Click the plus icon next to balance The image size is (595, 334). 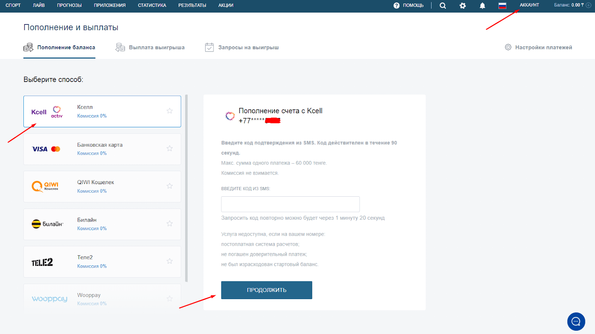click(x=588, y=5)
